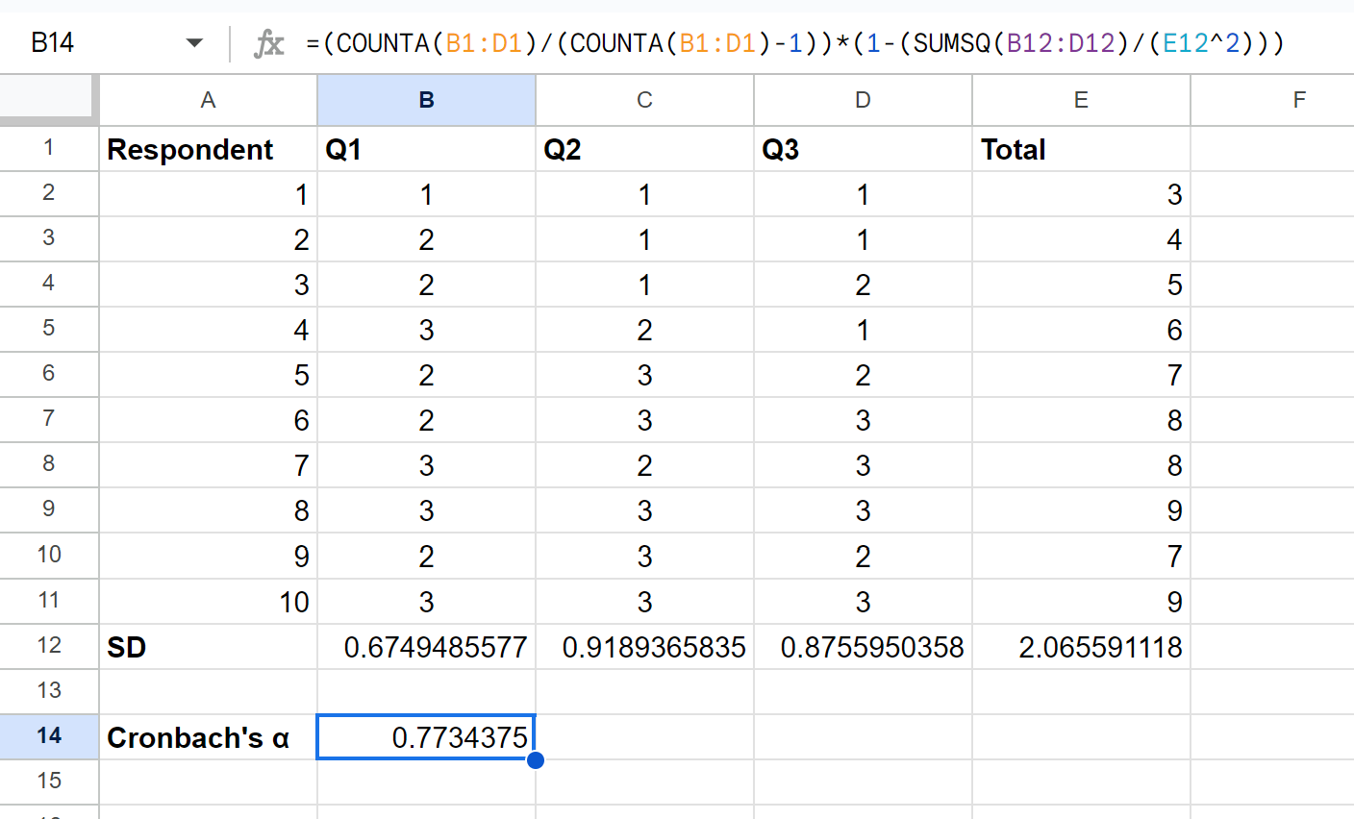Select column E header
This screenshot has width=1354, height=819.
pos(1081,100)
